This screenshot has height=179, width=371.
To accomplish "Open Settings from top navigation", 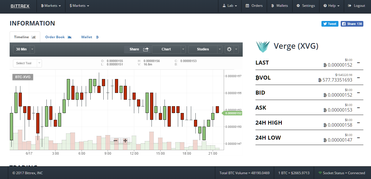I will 306,6.
